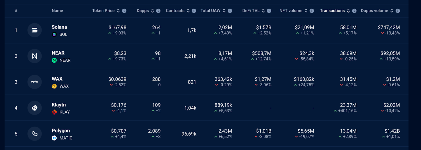Screen dimensions: 421x150
Task: Click Polygon dapps count 2.089
Action: [154, 131]
